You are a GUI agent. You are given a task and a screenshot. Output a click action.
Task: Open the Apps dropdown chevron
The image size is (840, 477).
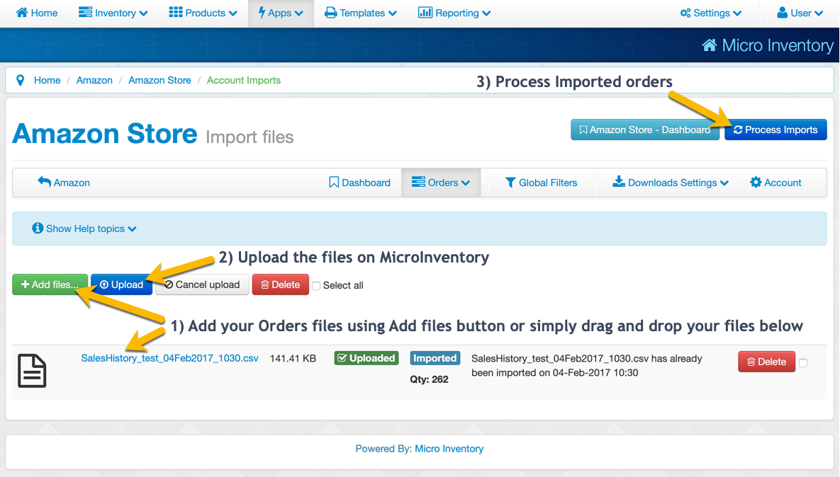299,13
